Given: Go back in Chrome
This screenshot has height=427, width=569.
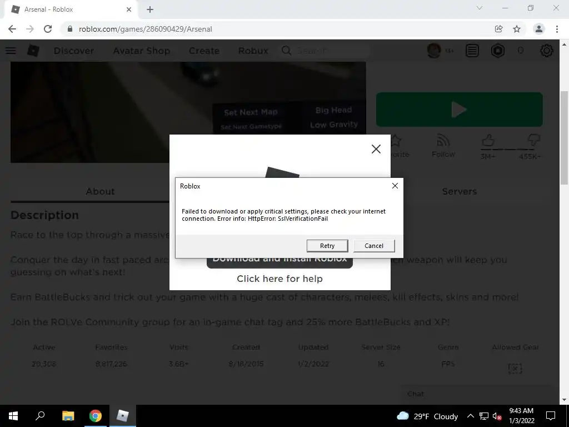Looking at the screenshot, I should [12, 29].
